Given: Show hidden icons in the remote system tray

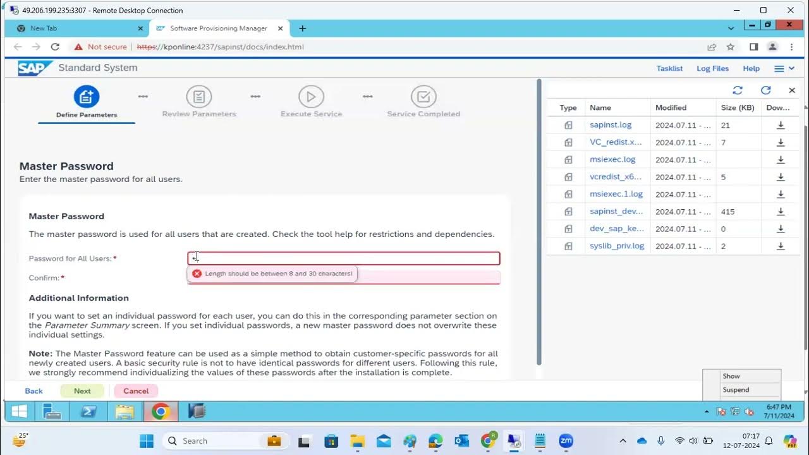Looking at the screenshot, I should (707, 412).
